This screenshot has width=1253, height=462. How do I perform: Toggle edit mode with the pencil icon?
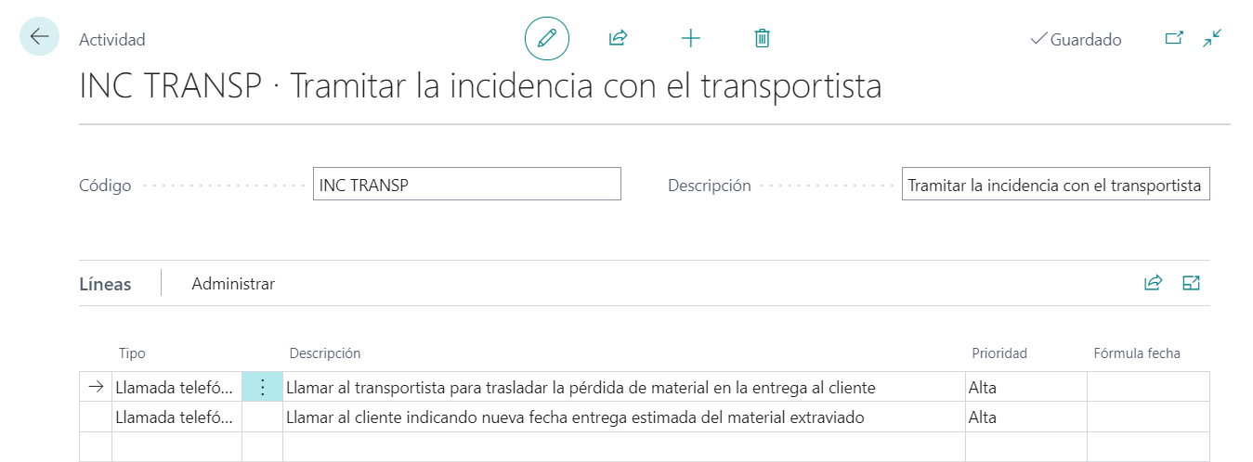click(546, 38)
